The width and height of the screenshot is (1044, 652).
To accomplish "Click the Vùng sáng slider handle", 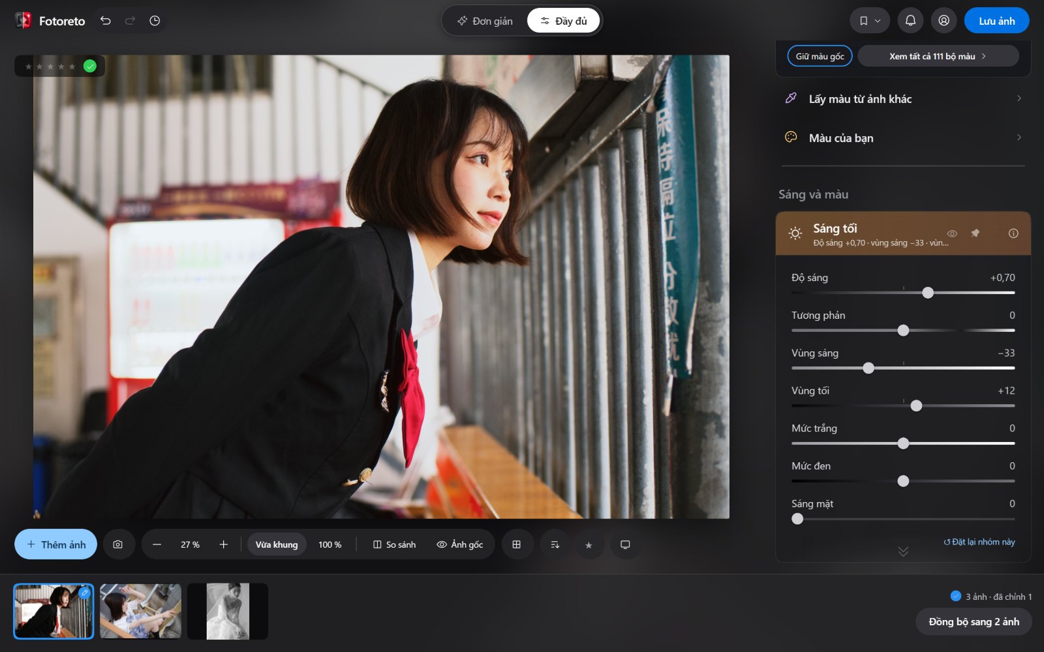I will click(868, 368).
